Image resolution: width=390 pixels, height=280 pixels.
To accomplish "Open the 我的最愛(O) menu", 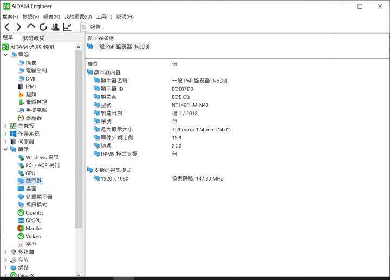I will point(78,17).
